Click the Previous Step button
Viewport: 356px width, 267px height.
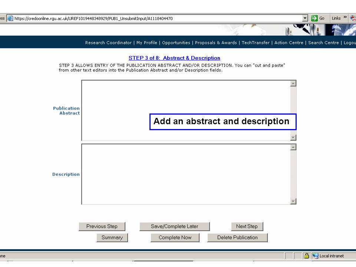pyautogui.click(x=102, y=226)
